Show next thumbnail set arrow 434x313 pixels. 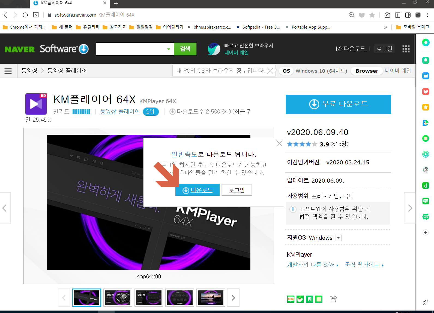[233, 298]
